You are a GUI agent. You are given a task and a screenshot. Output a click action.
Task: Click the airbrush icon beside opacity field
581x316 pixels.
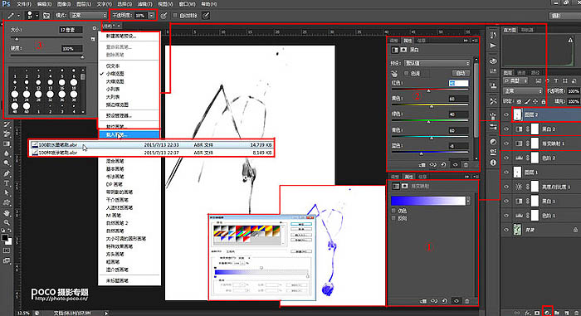coord(164,16)
